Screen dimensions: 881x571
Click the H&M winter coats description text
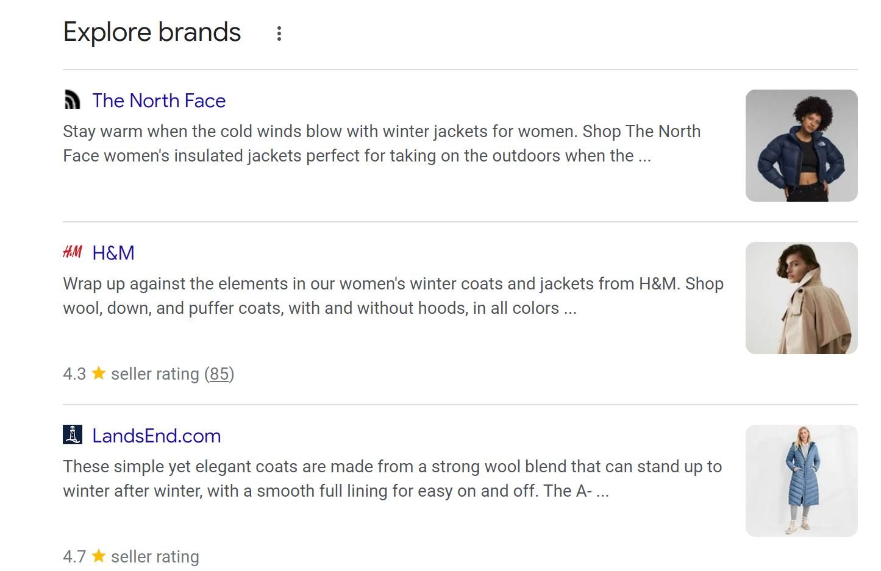click(x=393, y=296)
